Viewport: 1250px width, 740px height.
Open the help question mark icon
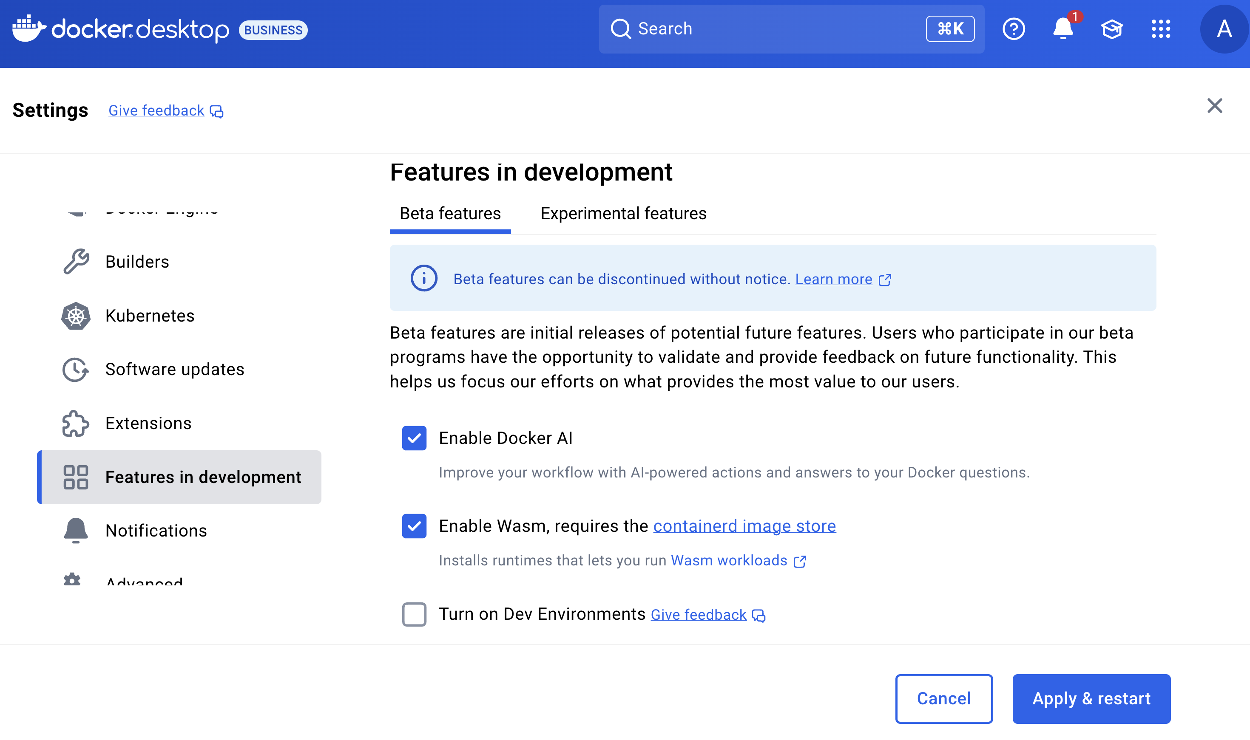pos(1014,29)
